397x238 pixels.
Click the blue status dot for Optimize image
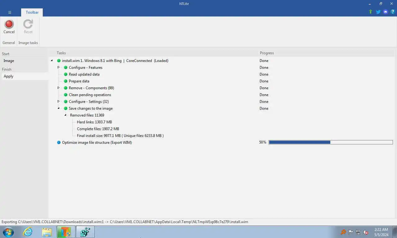(59, 143)
